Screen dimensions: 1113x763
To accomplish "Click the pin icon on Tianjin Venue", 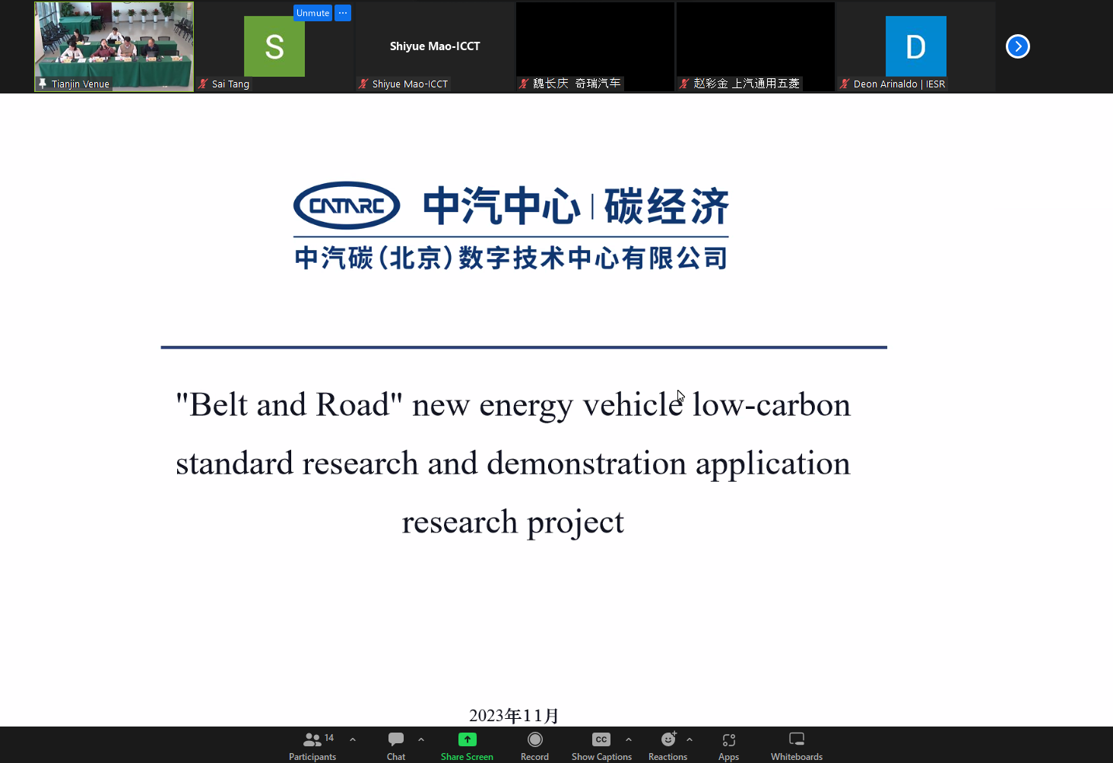I will coord(43,84).
